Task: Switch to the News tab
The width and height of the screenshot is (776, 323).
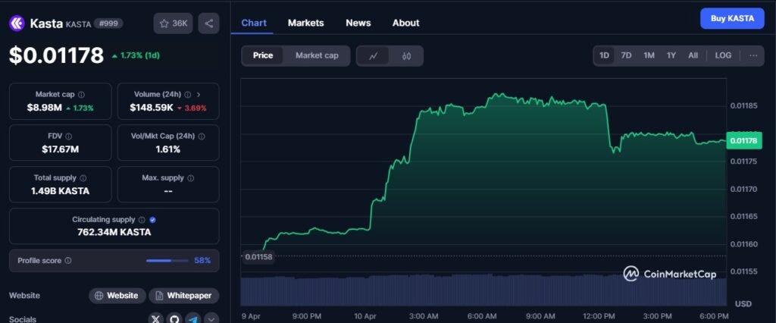Action: 358,23
